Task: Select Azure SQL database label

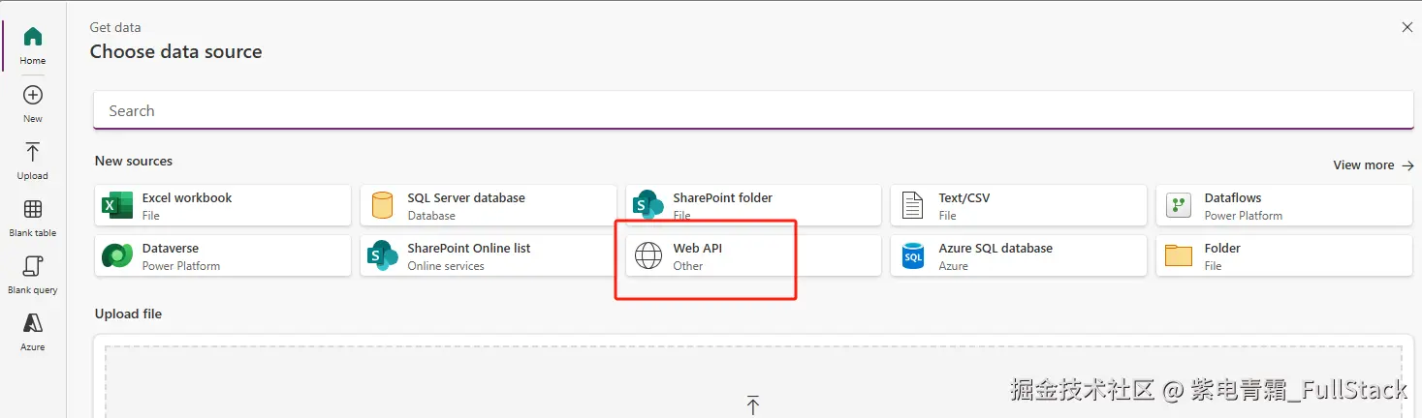Action: pos(995,248)
